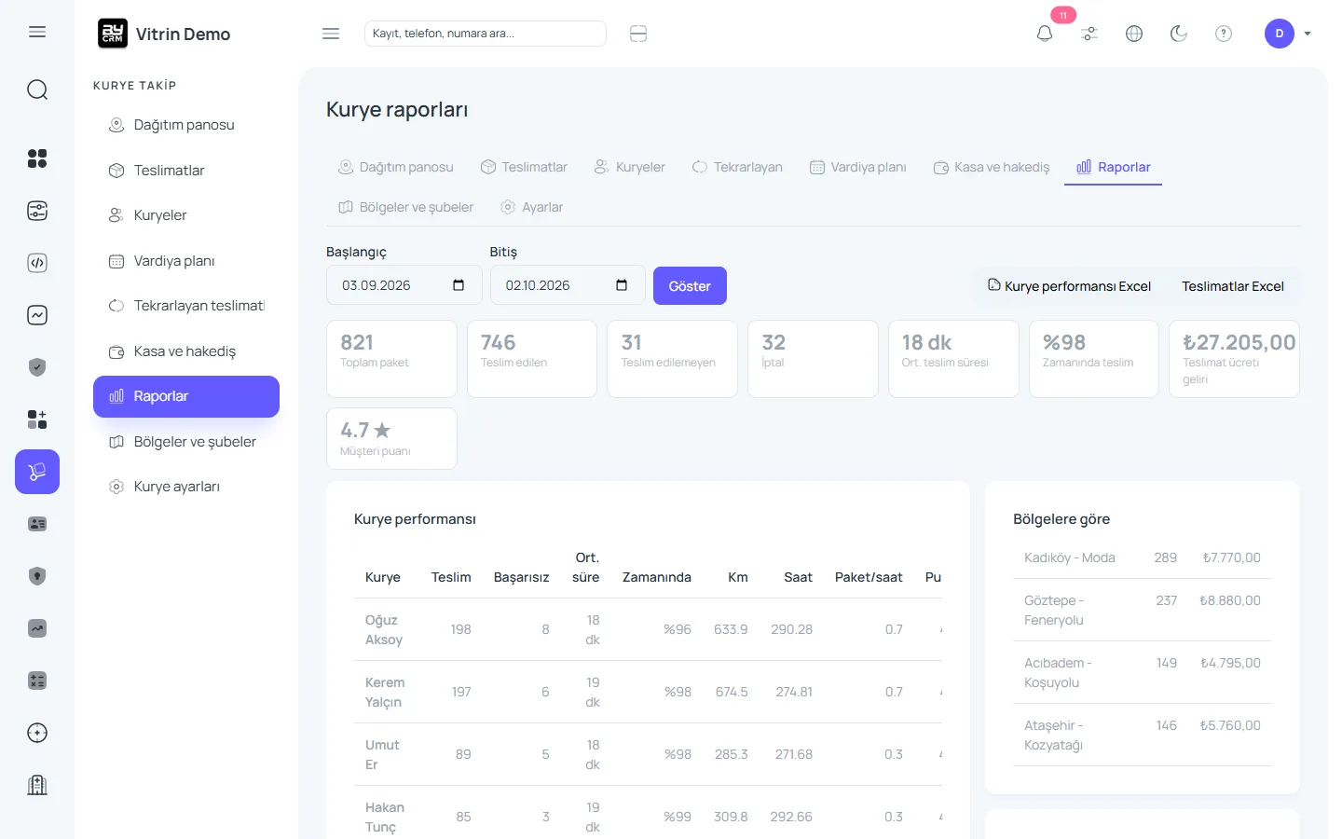Click the Göztepe - Feneryolu region row

[1143, 610]
